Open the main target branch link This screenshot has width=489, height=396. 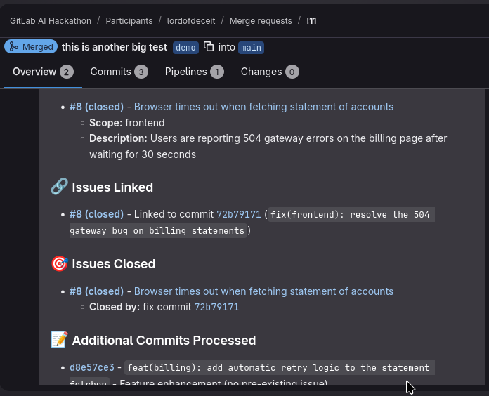tap(251, 48)
